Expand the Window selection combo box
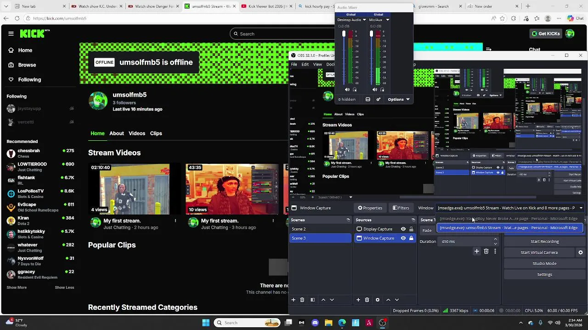Screen dimensions: 588x330 [x=510, y=208]
